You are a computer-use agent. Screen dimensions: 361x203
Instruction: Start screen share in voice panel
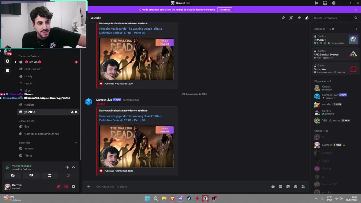[31, 175]
